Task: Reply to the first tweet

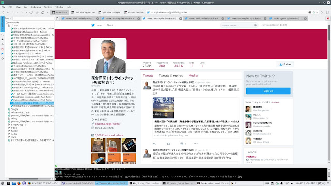Action: click(x=154, y=144)
